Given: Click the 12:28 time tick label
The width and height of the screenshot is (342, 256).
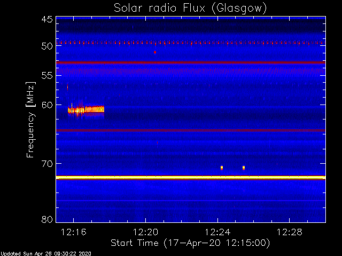Looking at the screenshot, I should pyautogui.click(x=290, y=233).
